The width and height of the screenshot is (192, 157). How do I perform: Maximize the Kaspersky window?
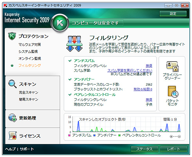(x=177, y=5)
